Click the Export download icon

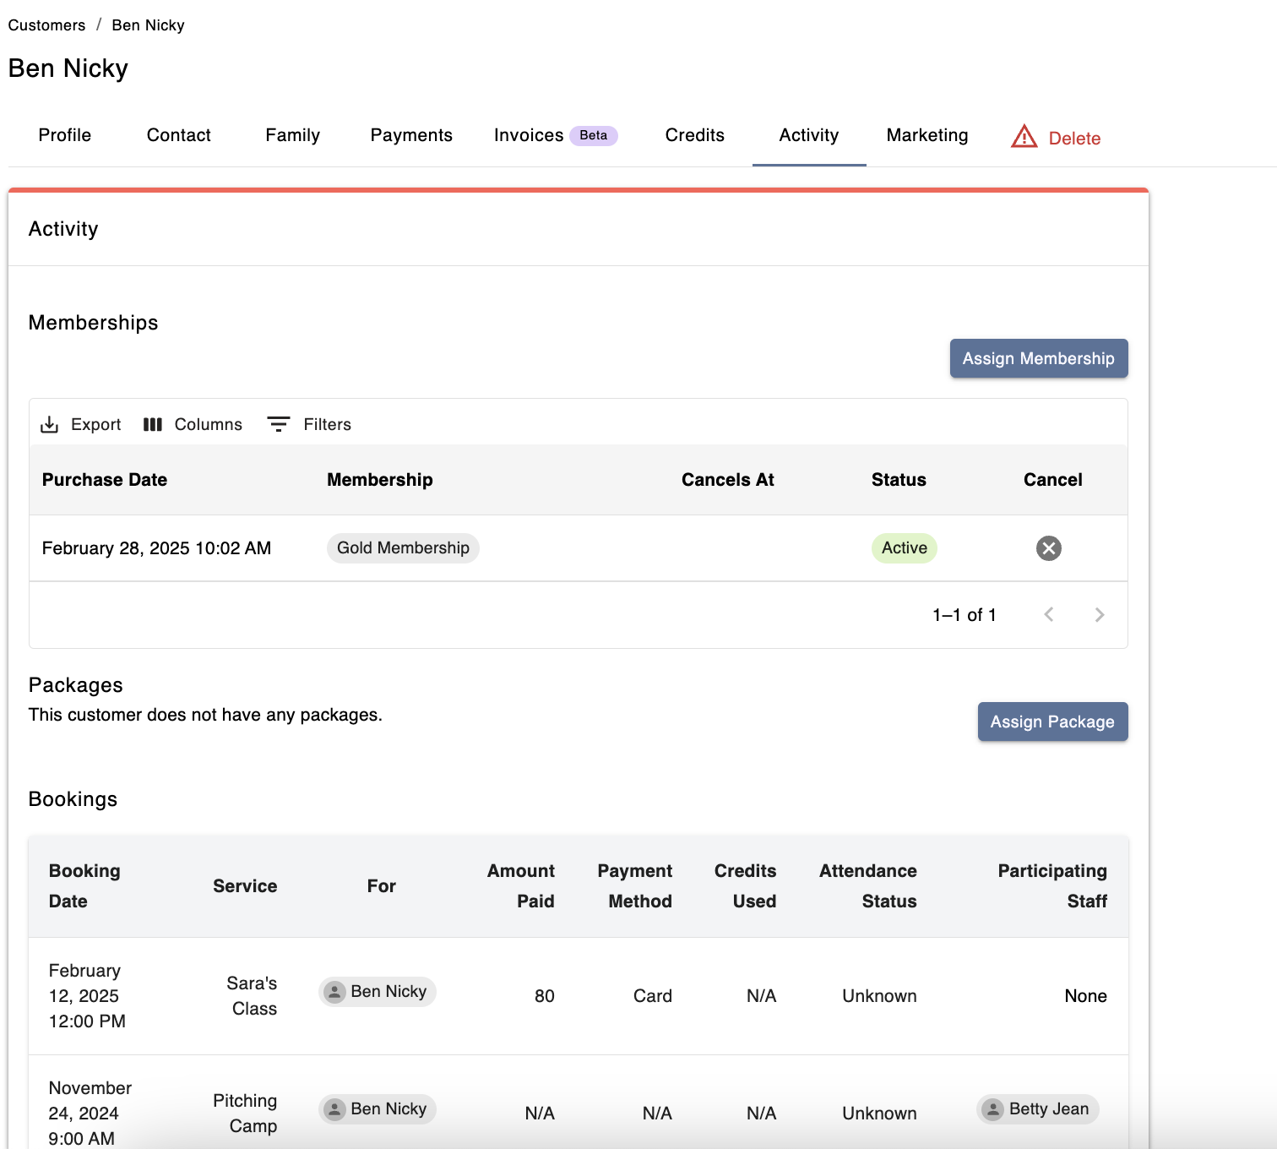50,424
